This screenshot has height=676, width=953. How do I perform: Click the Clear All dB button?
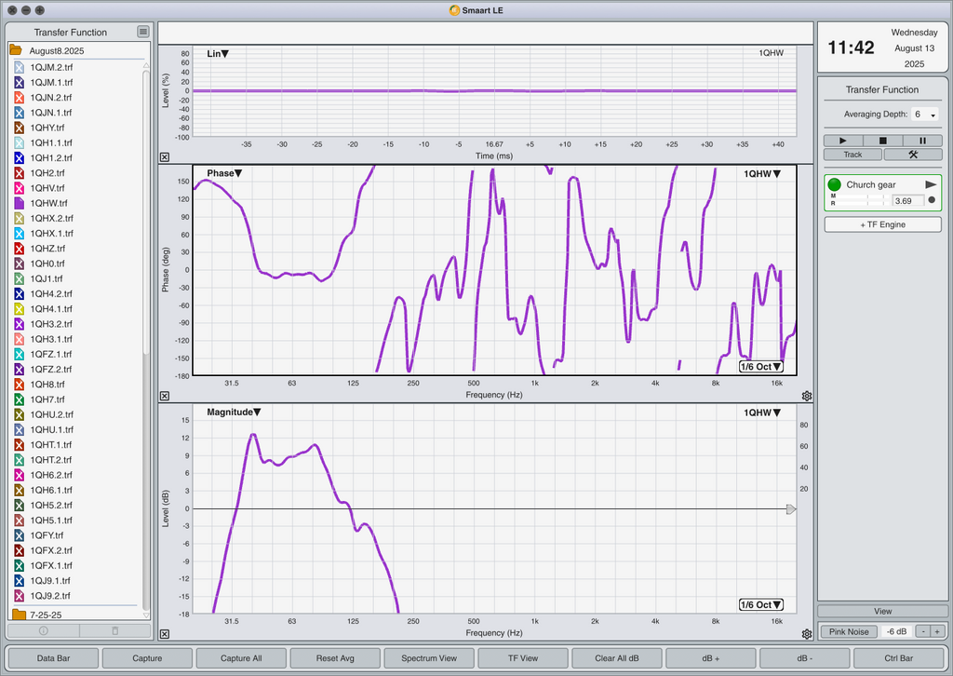click(x=617, y=657)
